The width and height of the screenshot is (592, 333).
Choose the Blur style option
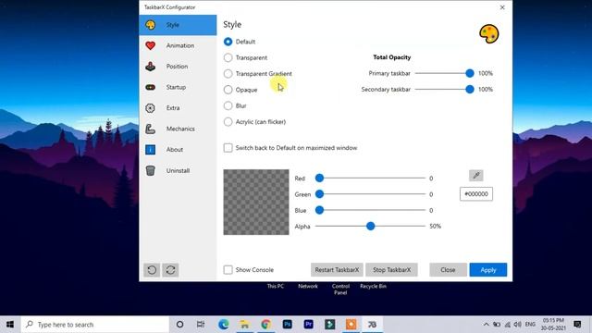click(x=228, y=105)
